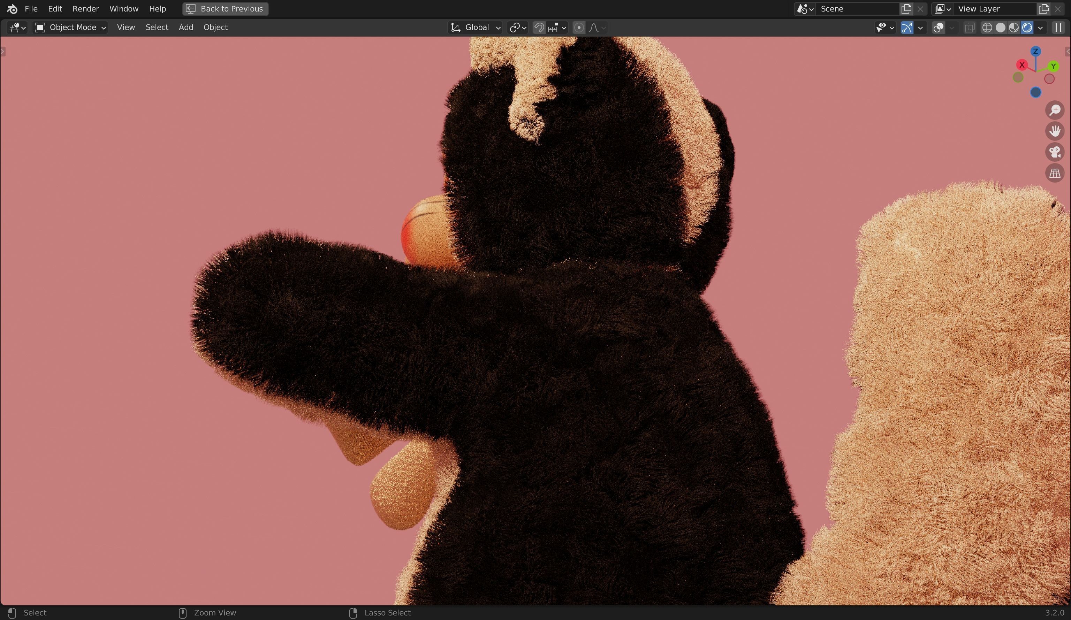Toggle the camera view icon
The height and width of the screenshot is (620, 1071).
point(1054,152)
